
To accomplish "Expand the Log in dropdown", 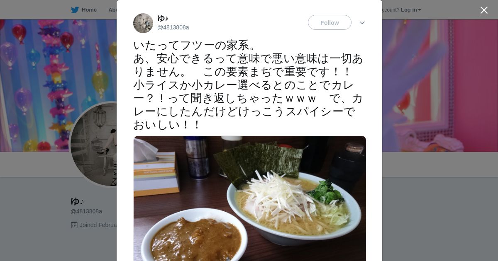I will point(411,10).
